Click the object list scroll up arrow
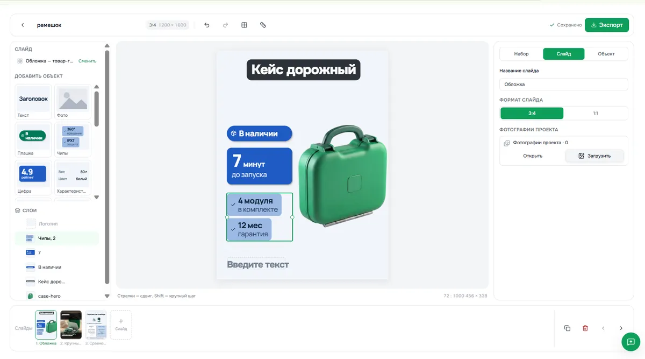 coord(96,87)
